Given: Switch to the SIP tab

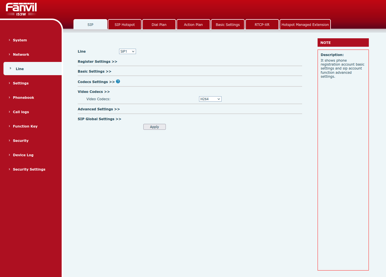Looking at the screenshot, I should click(x=90, y=24).
